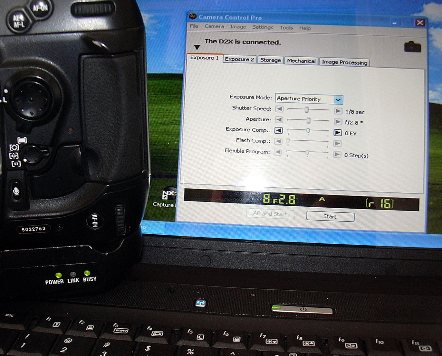This screenshot has width=442, height=356.
Task: Click the simulated LCD status panel
Action: tap(302, 200)
